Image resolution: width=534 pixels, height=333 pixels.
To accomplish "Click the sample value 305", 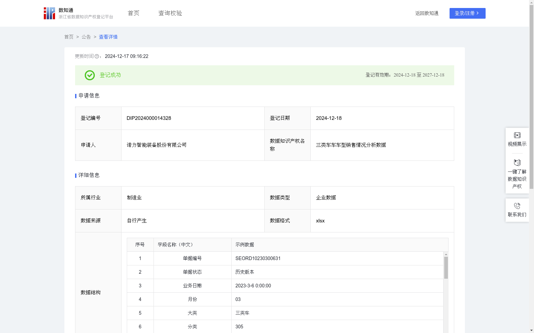I will (239, 327).
